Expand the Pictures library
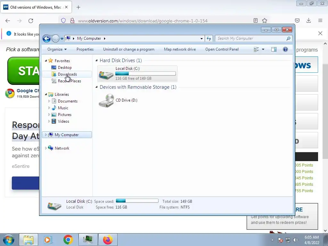328x246 pixels. click(x=49, y=115)
